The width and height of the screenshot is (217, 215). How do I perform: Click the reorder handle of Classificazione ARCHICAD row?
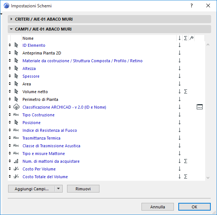pos(10,107)
